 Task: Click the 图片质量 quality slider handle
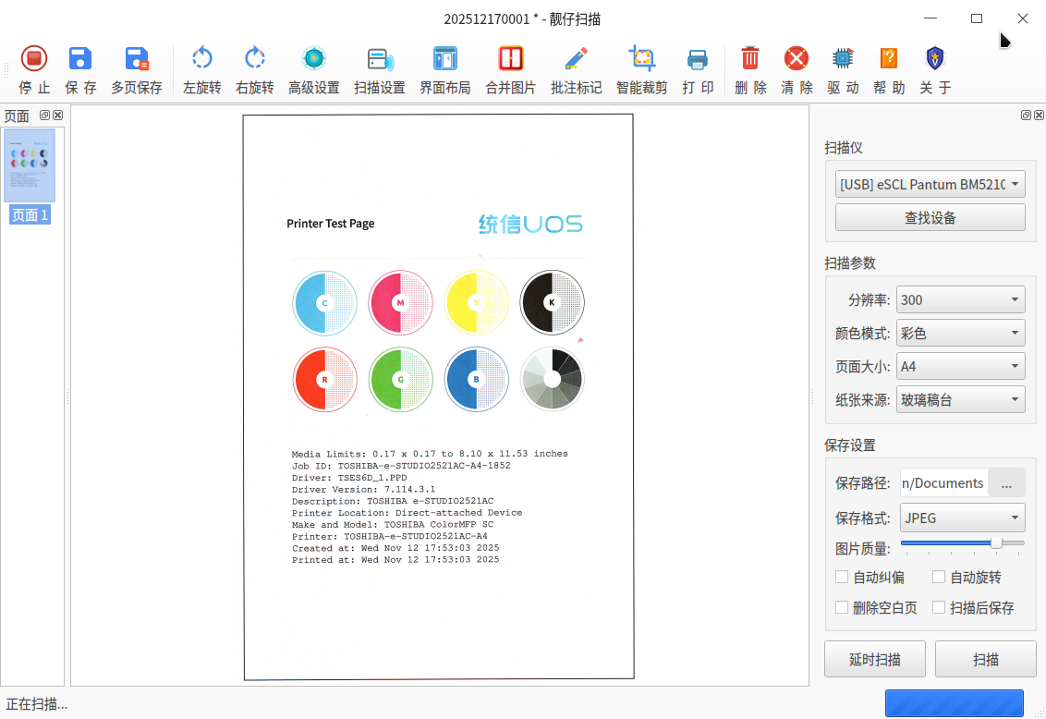(x=996, y=542)
